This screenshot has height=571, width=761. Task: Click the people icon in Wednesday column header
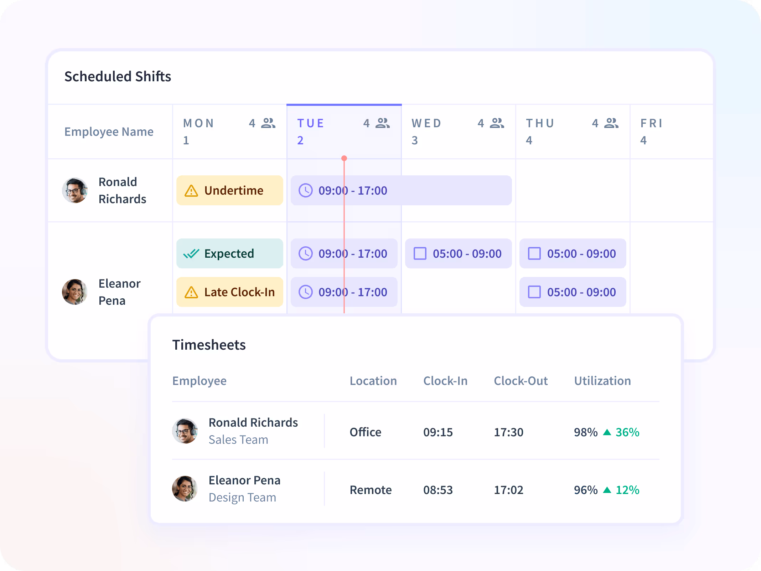(497, 123)
